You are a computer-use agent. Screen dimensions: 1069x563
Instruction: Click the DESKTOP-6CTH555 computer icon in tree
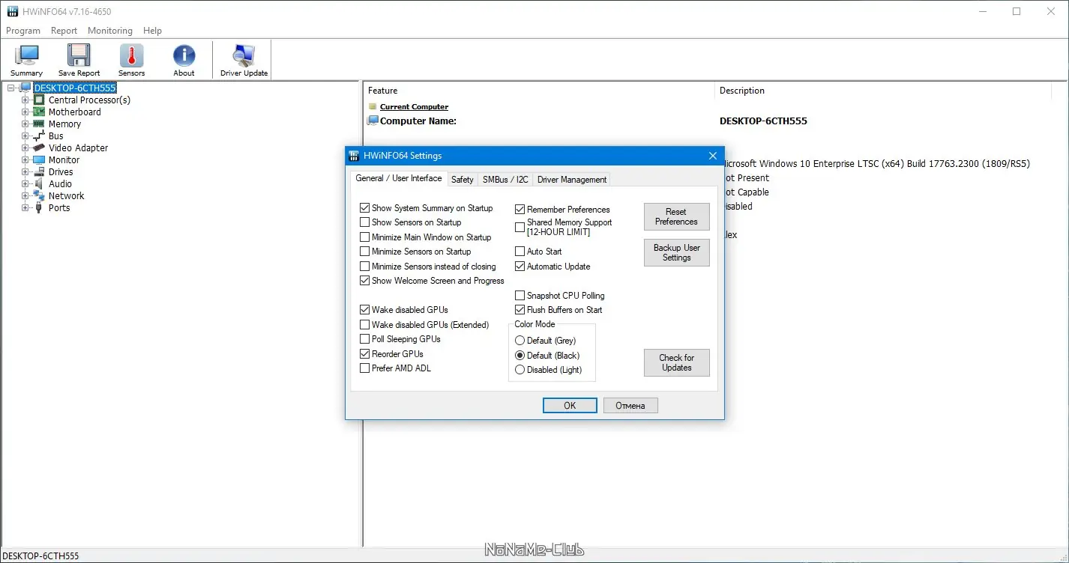pyautogui.click(x=25, y=88)
